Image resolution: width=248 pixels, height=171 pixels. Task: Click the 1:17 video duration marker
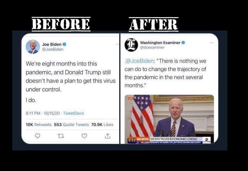[132, 141]
